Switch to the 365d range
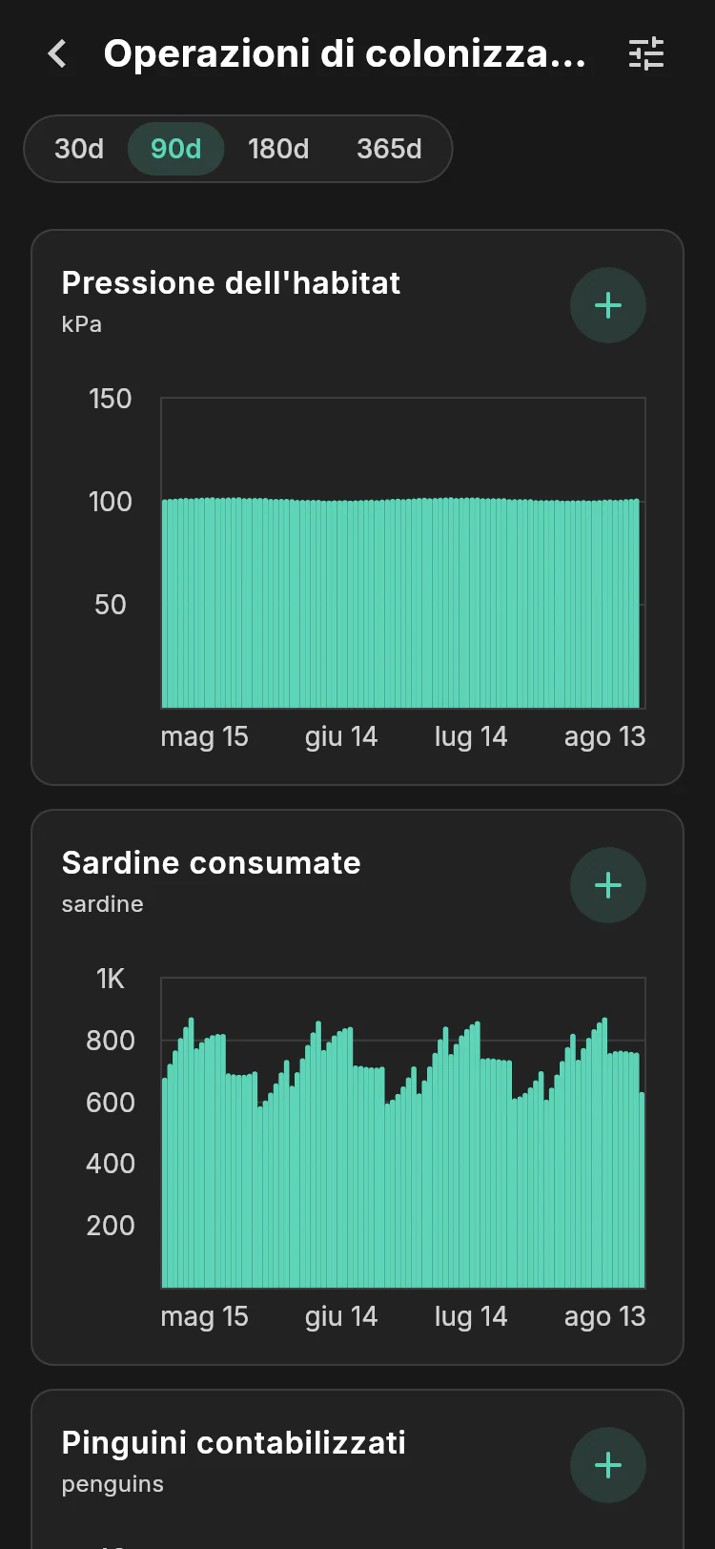715x1549 pixels. pos(389,149)
